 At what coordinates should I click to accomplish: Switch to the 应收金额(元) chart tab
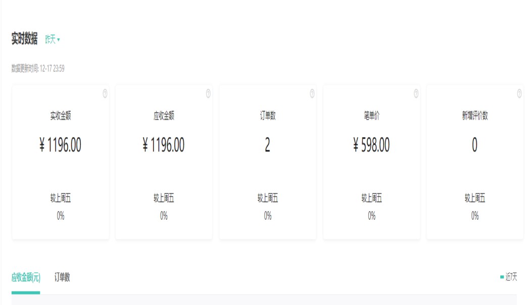(26, 277)
